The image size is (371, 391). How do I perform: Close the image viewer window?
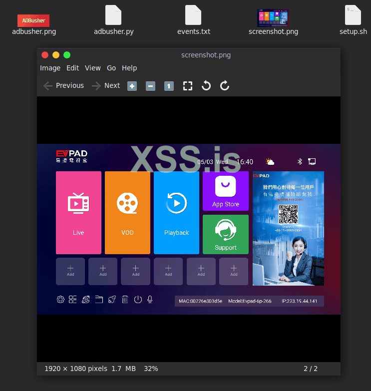tap(45, 55)
